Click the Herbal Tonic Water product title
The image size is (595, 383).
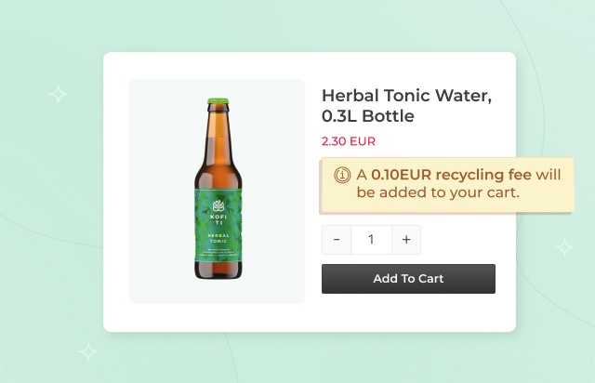(x=406, y=96)
